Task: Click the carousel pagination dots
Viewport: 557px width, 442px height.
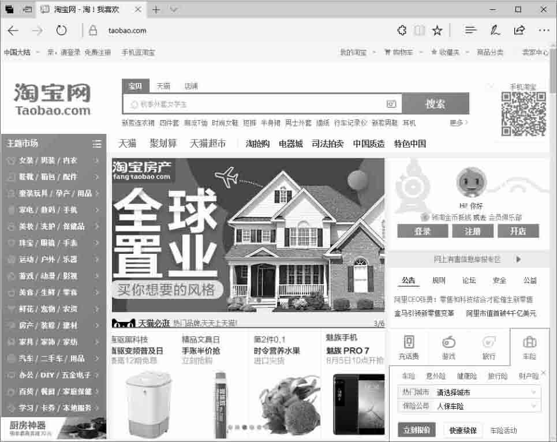Action: [x=248, y=427]
